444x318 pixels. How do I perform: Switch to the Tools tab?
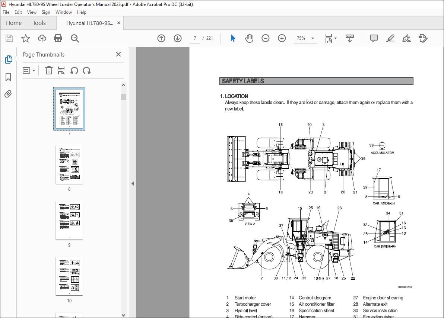tap(39, 23)
